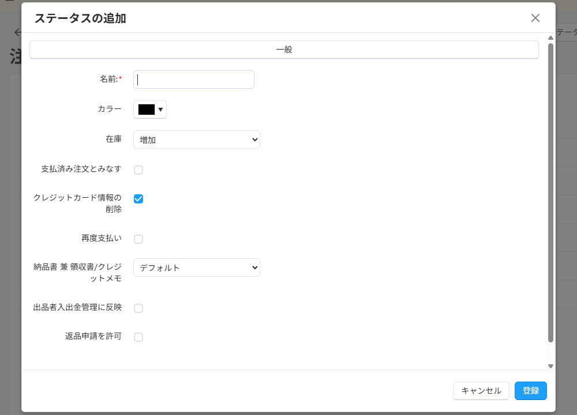The image size is (577, 415).
Task: Uncheck the クレジットカード情報の削除 checkbox
Action: pos(138,198)
